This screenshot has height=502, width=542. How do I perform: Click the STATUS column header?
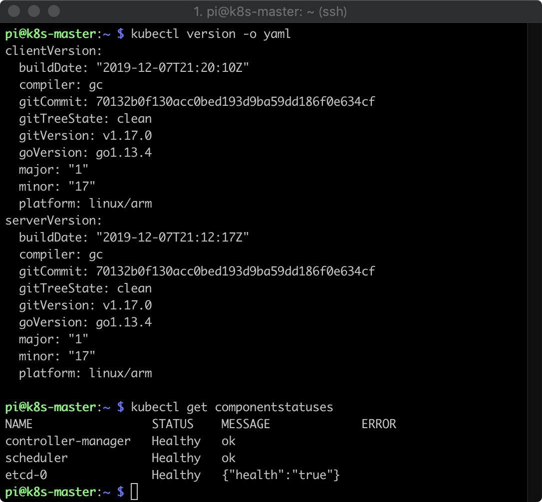point(172,424)
